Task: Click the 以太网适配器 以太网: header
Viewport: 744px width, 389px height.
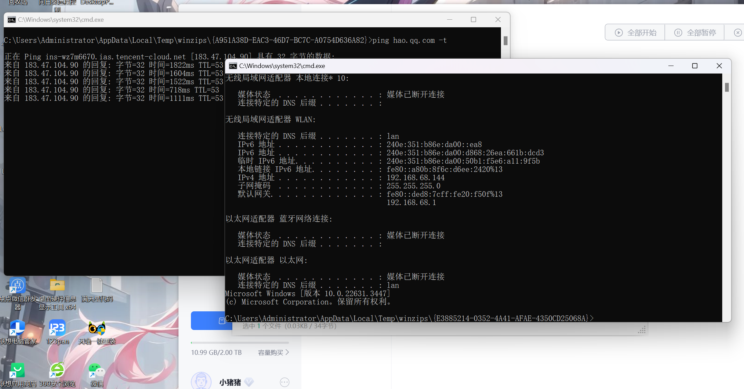Action: point(267,260)
